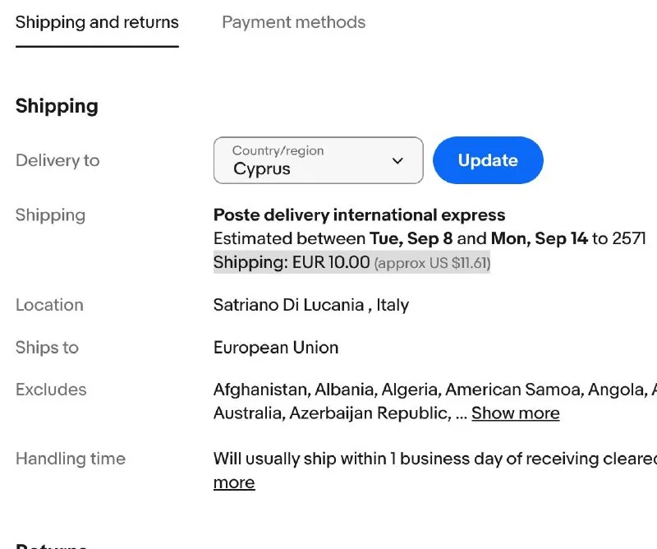
Task: Click the Afghanistan, Albania excluded countries list
Action: click(435, 401)
